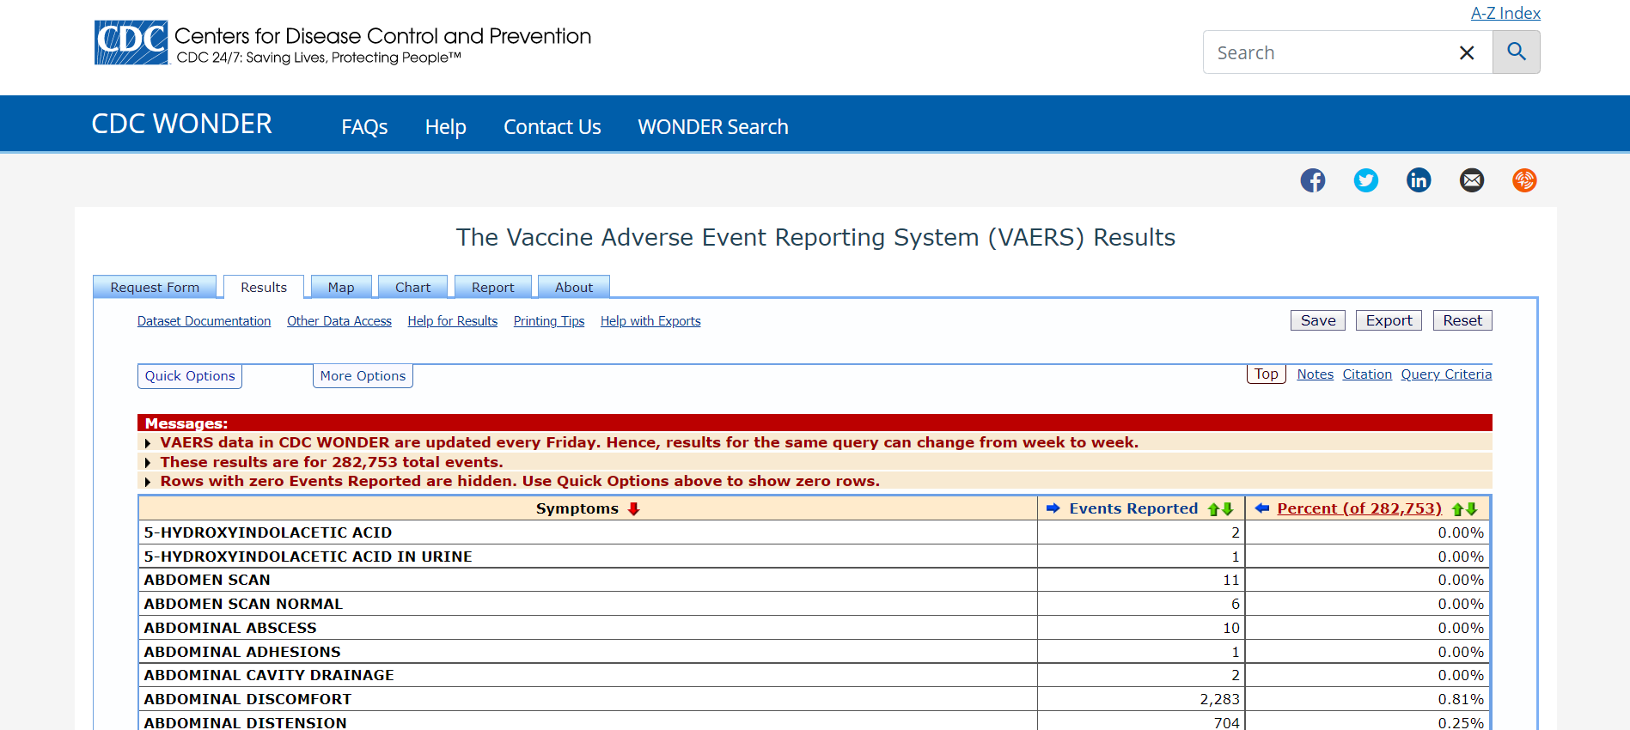Click the Save button
The image size is (1630, 730).
coord(1318,320)
